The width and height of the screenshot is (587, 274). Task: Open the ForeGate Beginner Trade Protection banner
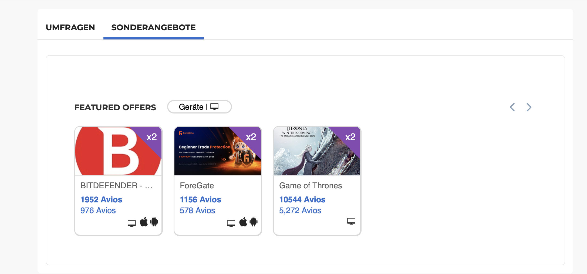218,151
